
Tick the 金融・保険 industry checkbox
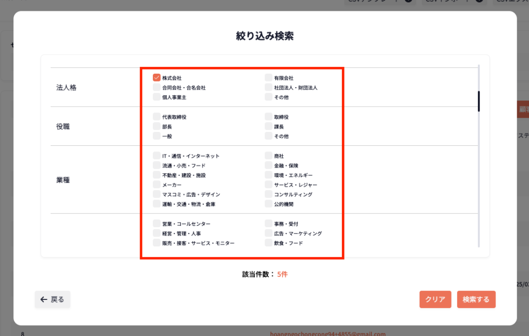pos(268,165)
